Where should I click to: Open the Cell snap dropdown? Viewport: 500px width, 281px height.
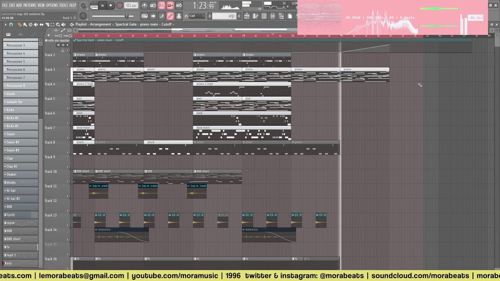(196, 16)
